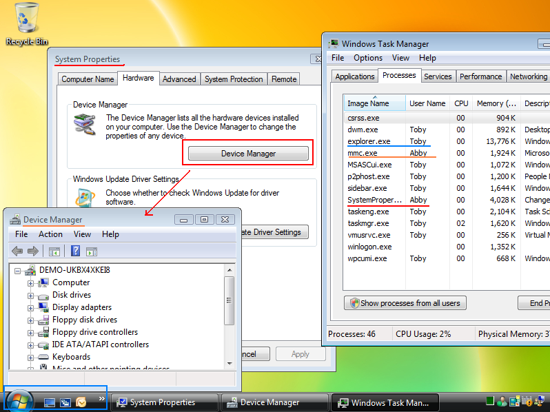Click the Forward arrow in Device Manager toolbar
Viewport: 550px width, 412px height.
(33, 251)
